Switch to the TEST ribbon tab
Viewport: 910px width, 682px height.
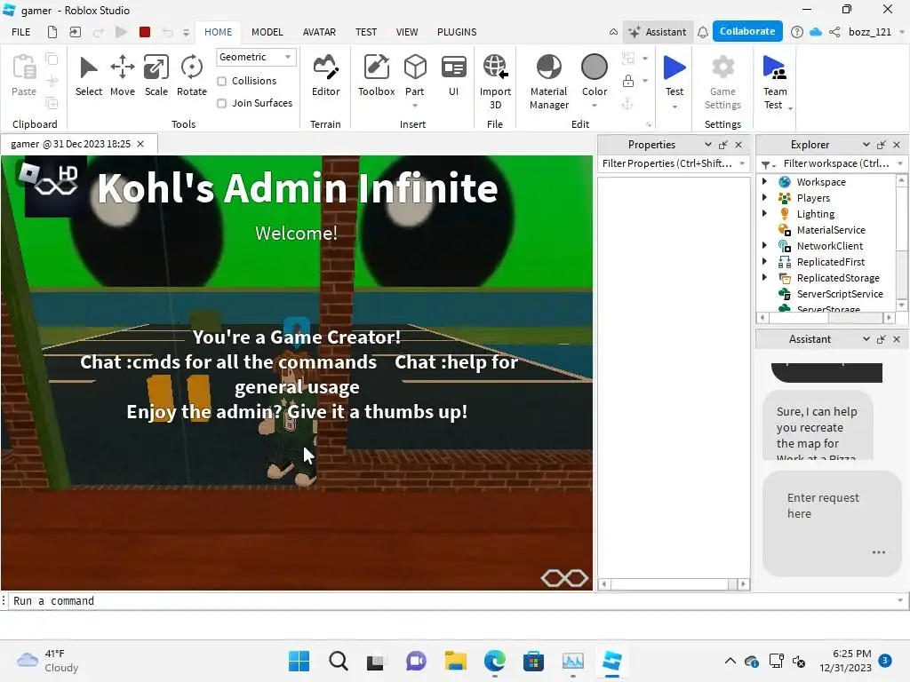pos(366,32)
